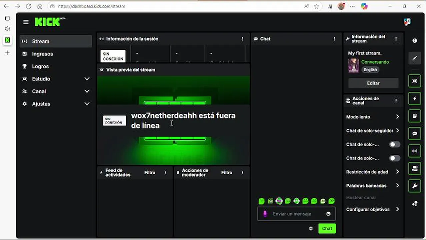This screenshot has height=240, width=426.
Task: Open three-dot menu of Información del stream
Action: tap(396, 39)
